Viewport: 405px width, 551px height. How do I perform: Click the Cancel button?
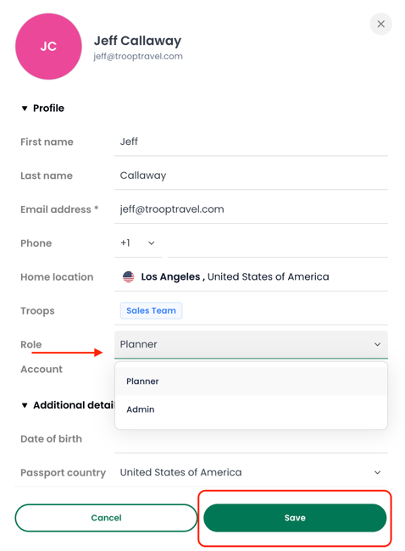point(106,518)
